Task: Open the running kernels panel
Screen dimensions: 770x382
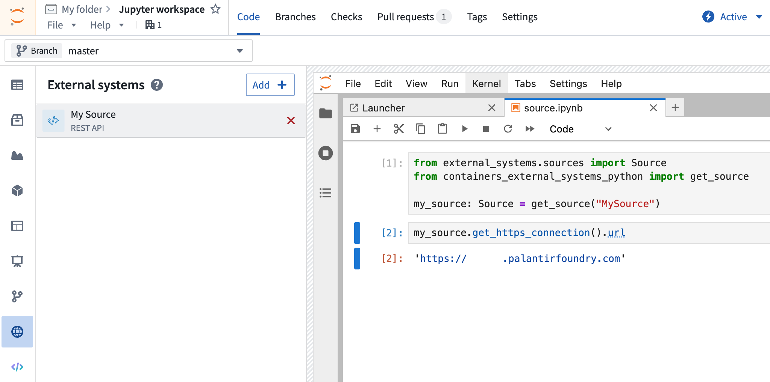Action: [x=325, y=153]
